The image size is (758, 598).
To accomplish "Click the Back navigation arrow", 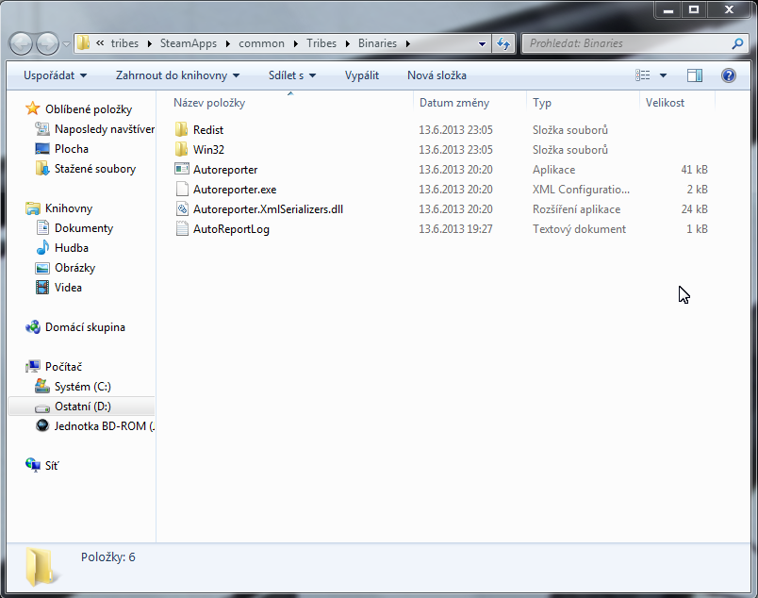I will [21, 44].
